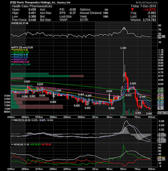Screen dimensions: 168x171
Task: Click the 0.570 price label on chart
Action: pyautogui.click(x=40, y=84)
